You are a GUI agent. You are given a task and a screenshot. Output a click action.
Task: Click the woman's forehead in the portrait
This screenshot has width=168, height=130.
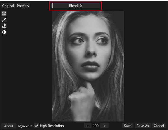tap(89, 27)
